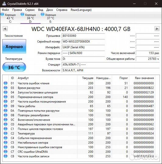Click status icon for attribute 01
The width and height of the screenshot is (162, 164).
(5, 83)
